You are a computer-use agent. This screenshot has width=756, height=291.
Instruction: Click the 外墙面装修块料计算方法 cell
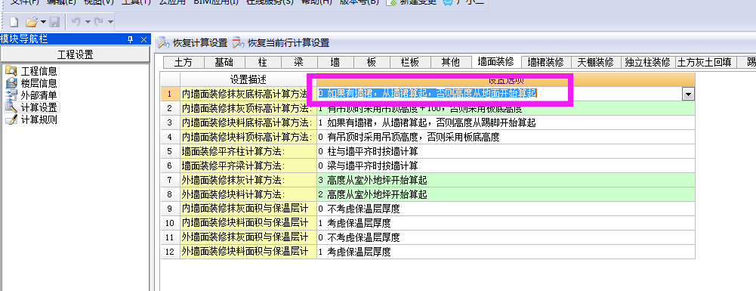(248, 195)
